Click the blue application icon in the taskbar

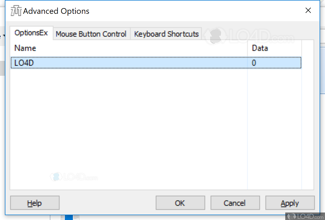pyautogui.click(x=69, y=217)
